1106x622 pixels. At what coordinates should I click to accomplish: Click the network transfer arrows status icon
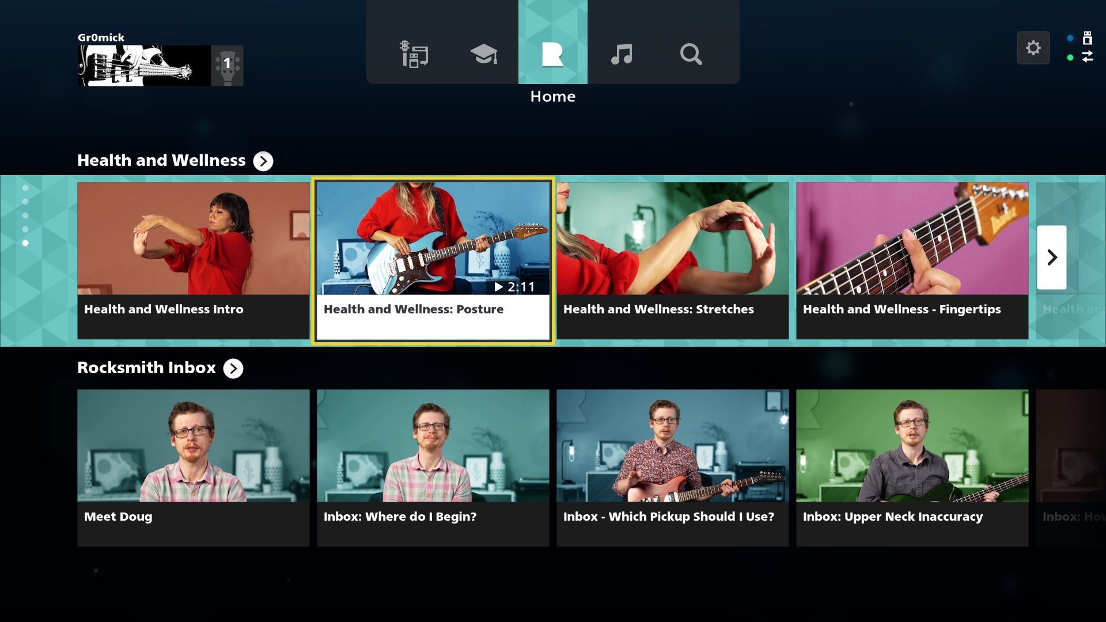coord(1087,56)
